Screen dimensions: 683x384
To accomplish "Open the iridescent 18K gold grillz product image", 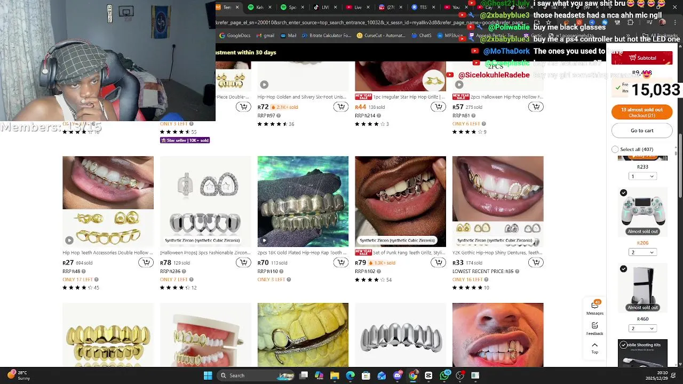I will [303, 202].
